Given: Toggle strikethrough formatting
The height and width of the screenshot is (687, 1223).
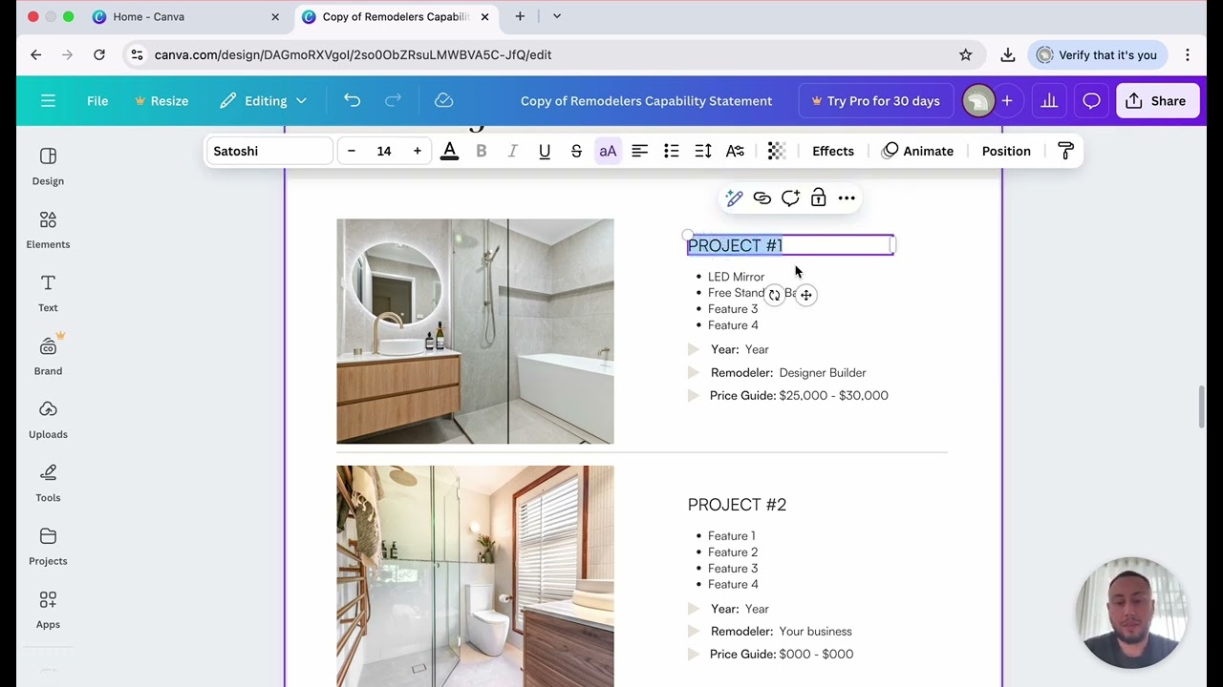Looking at the screenshot, I should point(576,151).
